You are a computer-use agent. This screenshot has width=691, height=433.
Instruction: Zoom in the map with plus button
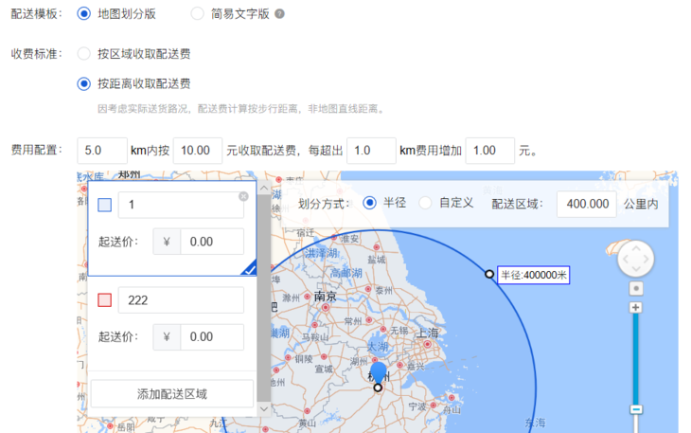(x=635, y=307)
